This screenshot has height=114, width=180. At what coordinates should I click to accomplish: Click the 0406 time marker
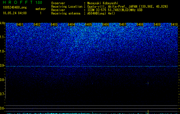tap(106, 25)
